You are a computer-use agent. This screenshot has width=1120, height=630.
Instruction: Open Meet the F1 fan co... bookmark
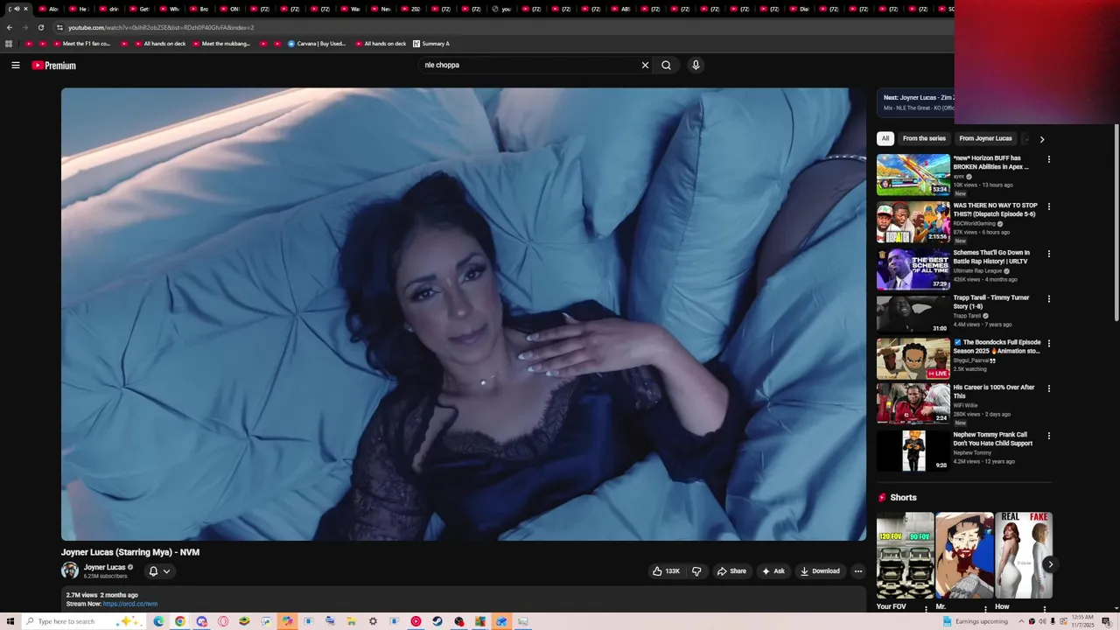(80, 44)
